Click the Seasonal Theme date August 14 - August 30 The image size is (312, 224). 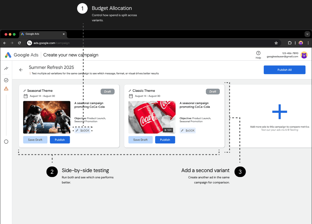pyautogui.click(x=42, y=96)
